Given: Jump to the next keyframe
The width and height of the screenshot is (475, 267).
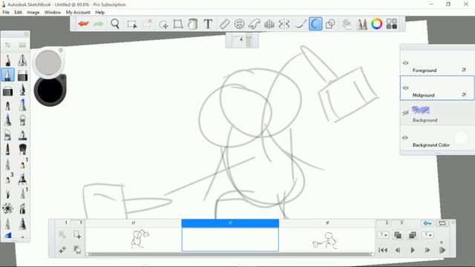Looking at the screenshot, I should [442, 250].
